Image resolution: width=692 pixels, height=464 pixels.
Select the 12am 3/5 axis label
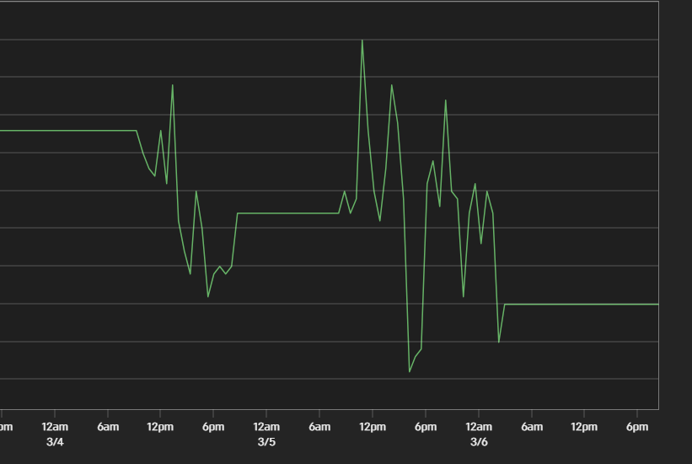266,434
